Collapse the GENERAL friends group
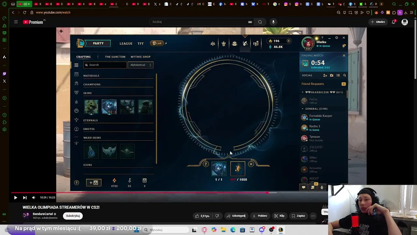The width and height of the screenshot is (417, 235). coord(302,109)
